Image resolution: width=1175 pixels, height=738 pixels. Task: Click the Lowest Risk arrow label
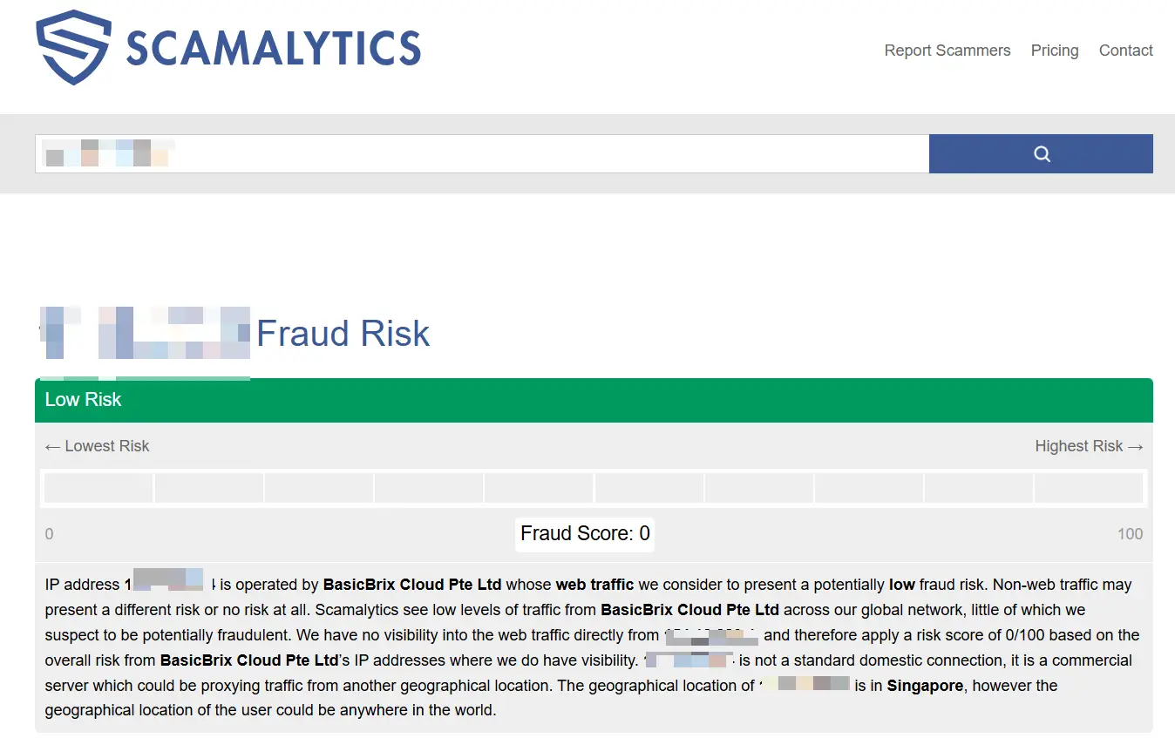click(x=98, y=446)
